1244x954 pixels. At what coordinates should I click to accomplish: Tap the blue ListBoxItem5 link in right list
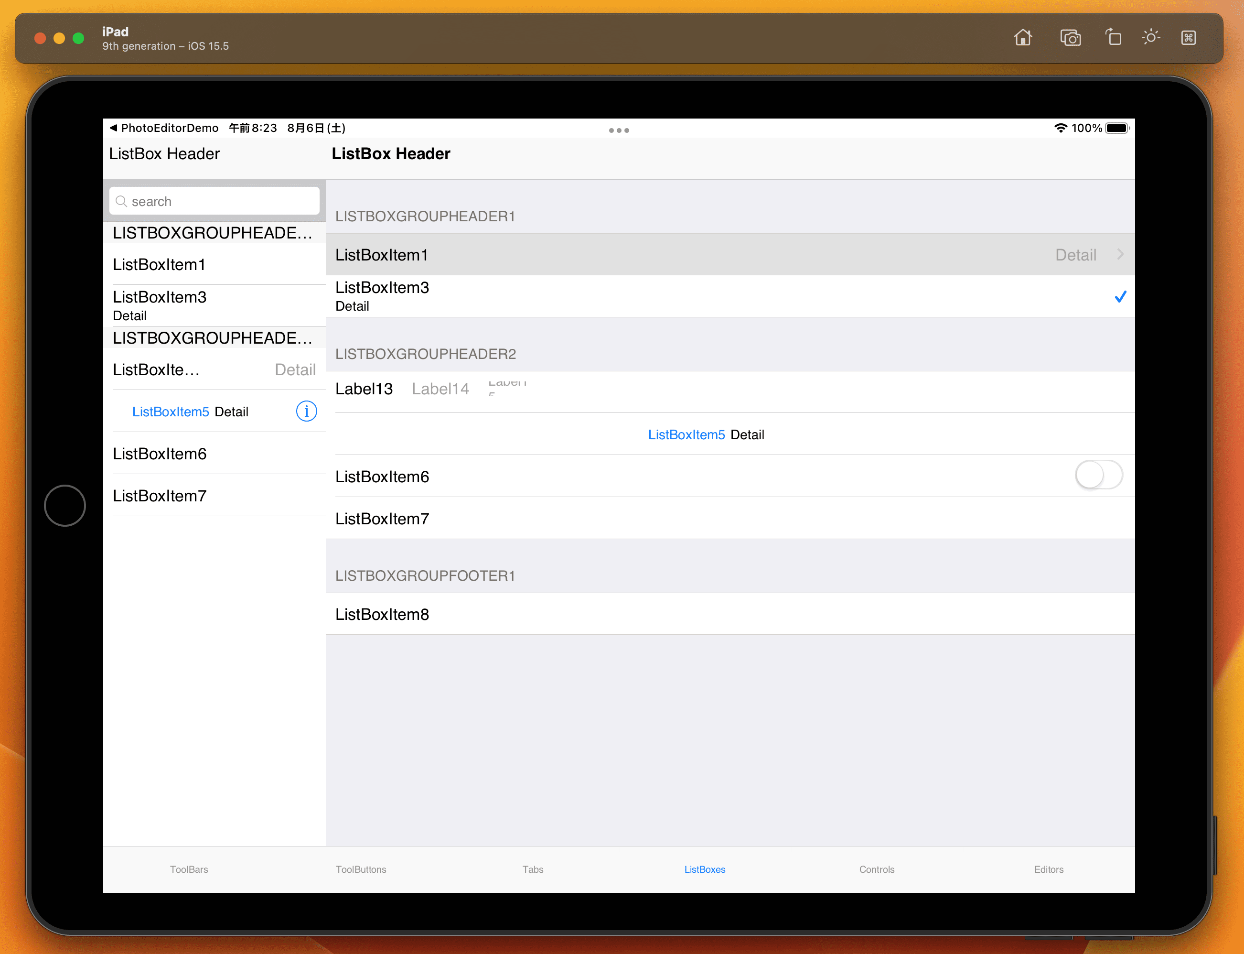pyautogui.click(x=686, y=434)
